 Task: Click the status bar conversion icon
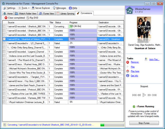pyautogui.click(x=5, y=125)
